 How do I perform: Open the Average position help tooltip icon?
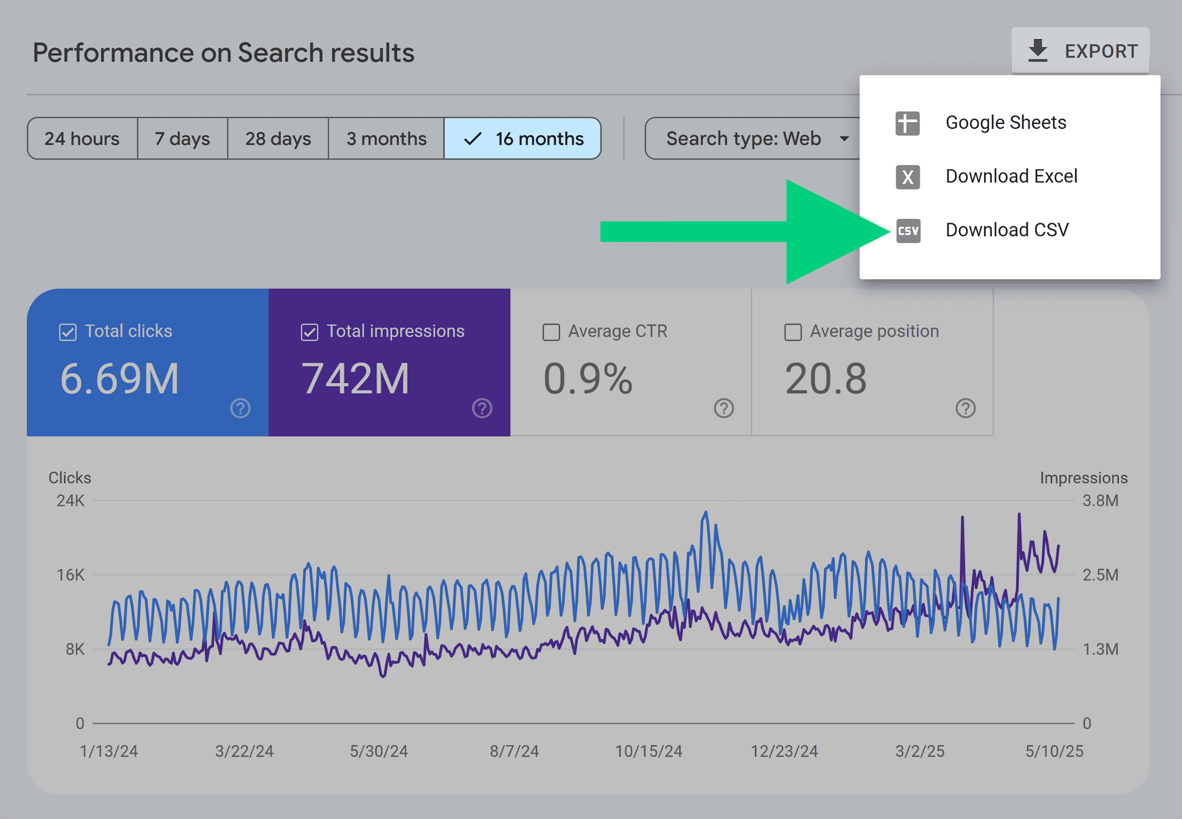[965, 408]
